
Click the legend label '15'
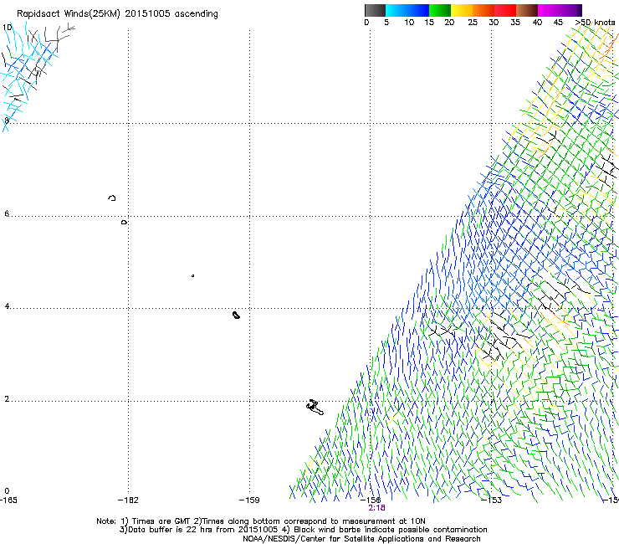pyautogui.click(x=429, y=23)
